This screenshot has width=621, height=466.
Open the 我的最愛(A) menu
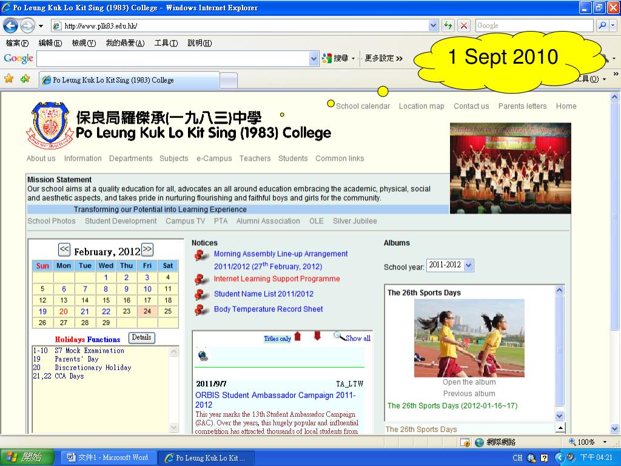pos(125,43)
